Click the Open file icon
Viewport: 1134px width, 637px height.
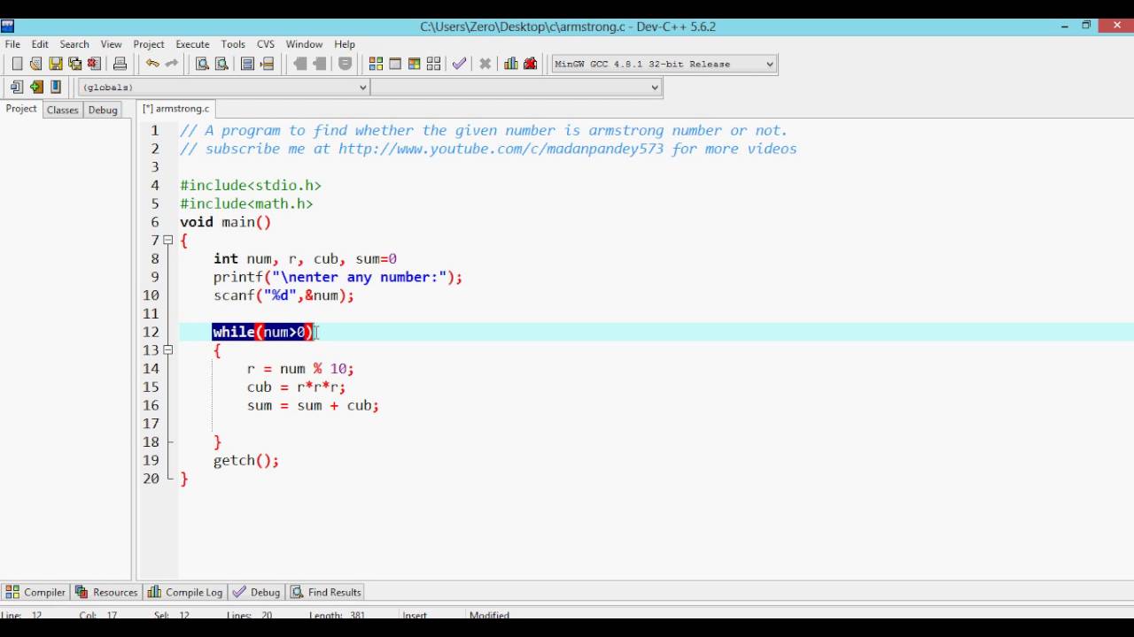pyautogui.click(x=35, y=64)
